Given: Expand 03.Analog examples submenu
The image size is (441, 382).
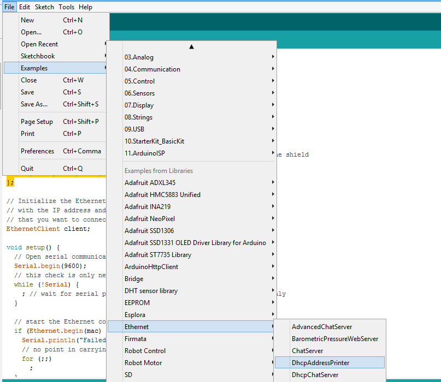Looking at the screenshot, I should (x=191, y=57).
